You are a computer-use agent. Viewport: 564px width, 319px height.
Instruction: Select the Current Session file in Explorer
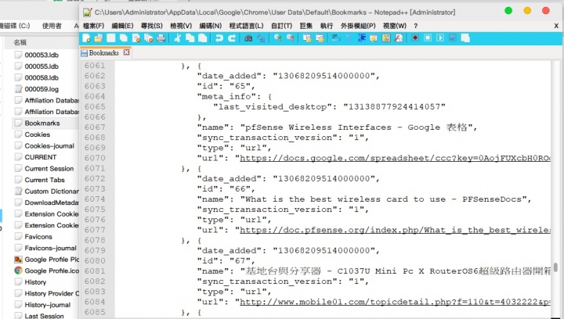click(49, 169)
